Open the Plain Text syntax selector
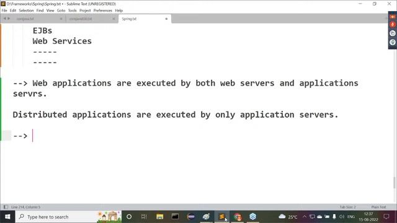 coord(378,207)
